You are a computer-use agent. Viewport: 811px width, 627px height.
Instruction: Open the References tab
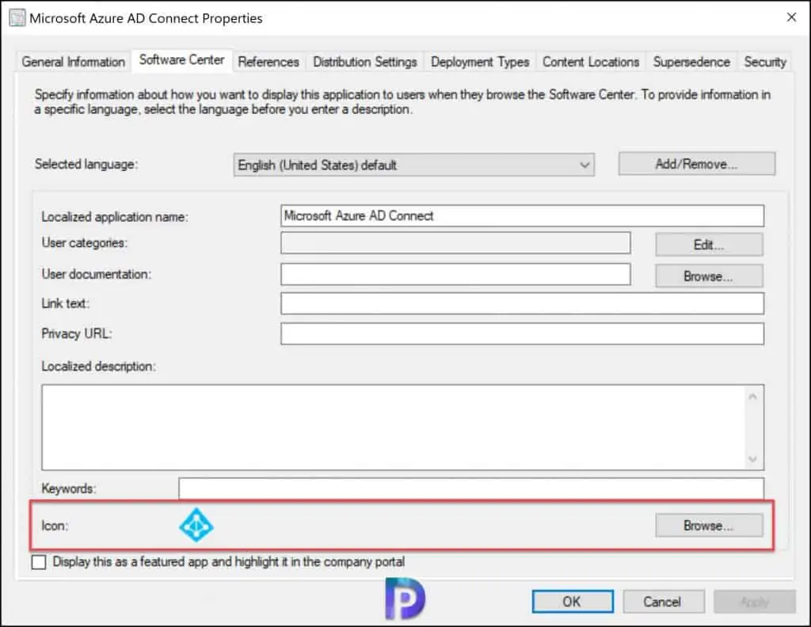click(268, 62)
